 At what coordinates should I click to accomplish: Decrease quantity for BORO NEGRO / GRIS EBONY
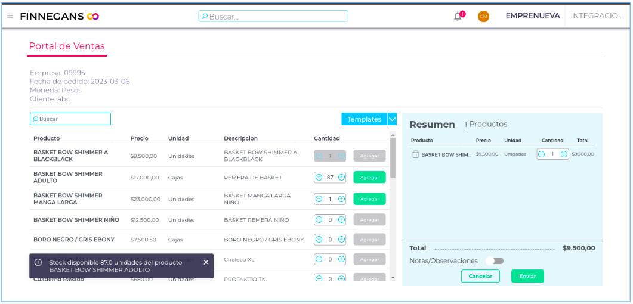319,240
